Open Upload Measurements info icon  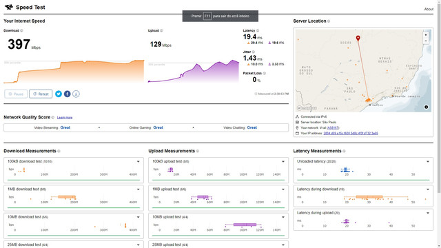[x=198, y=151]
